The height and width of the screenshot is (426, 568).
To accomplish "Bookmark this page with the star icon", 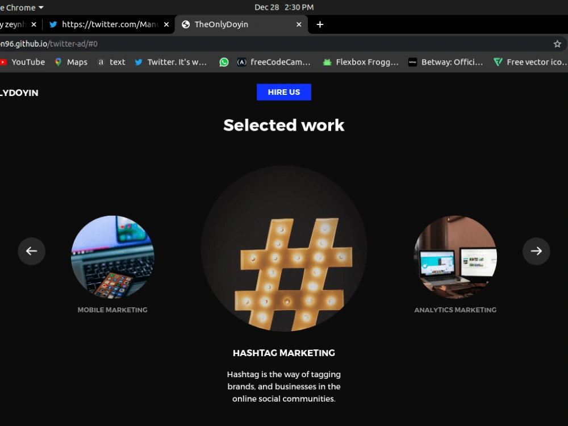I will [557, 44].
